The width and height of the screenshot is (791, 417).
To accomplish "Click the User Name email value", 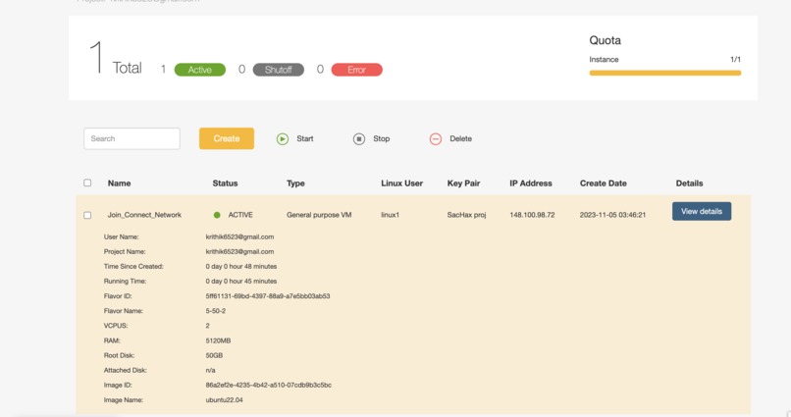I will [239, 236].
